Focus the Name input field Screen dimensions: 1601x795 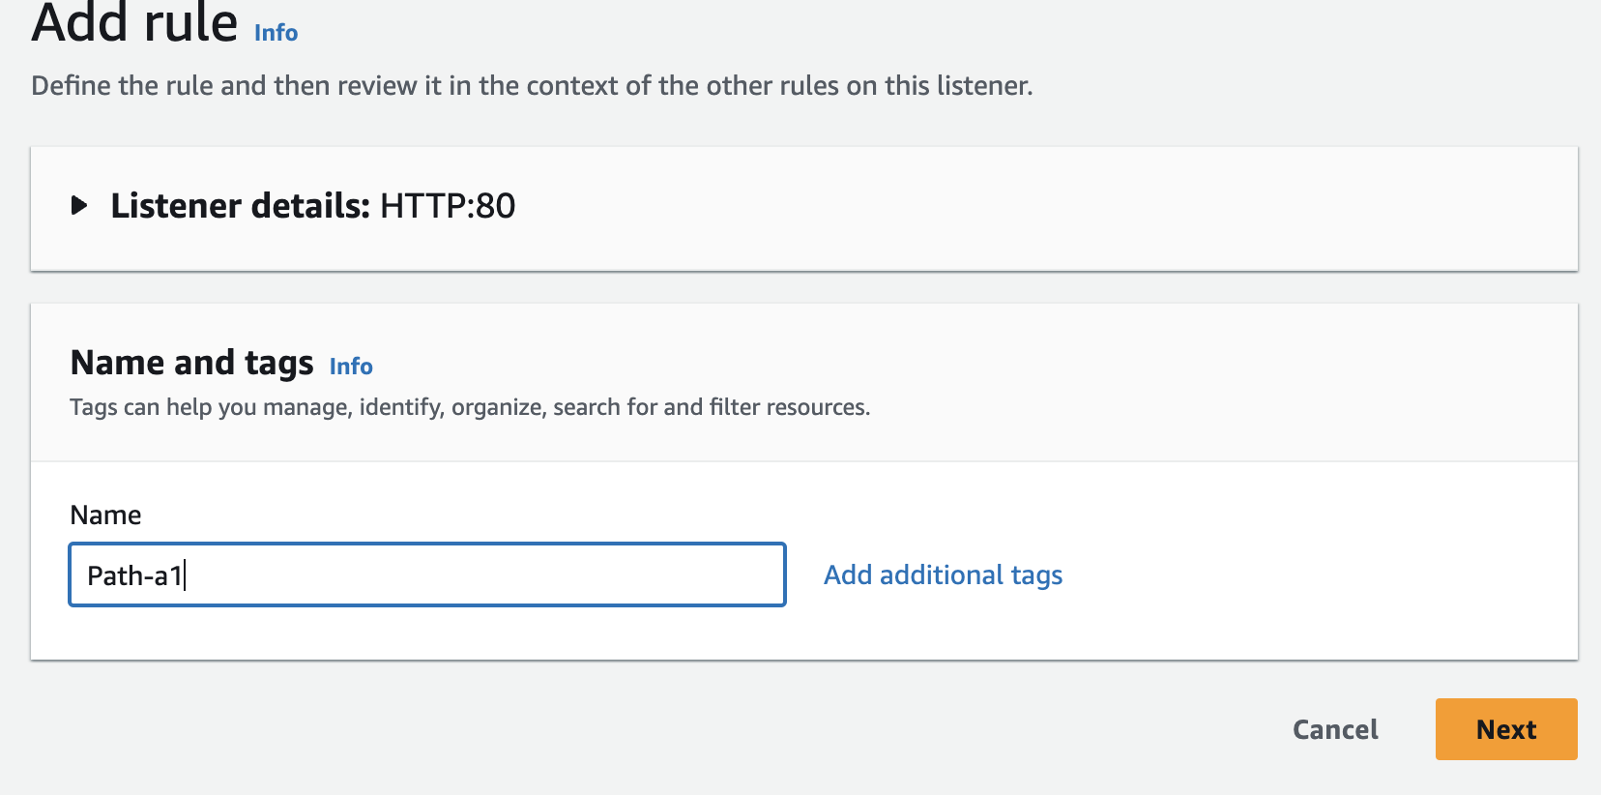[x=427, y=575]
